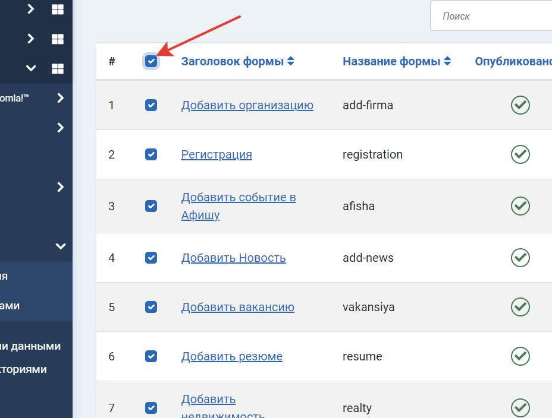The height and width of the screenshot is (418, 552).
Task: Toggle published status icon for realty form
Action: click(520, 408)
